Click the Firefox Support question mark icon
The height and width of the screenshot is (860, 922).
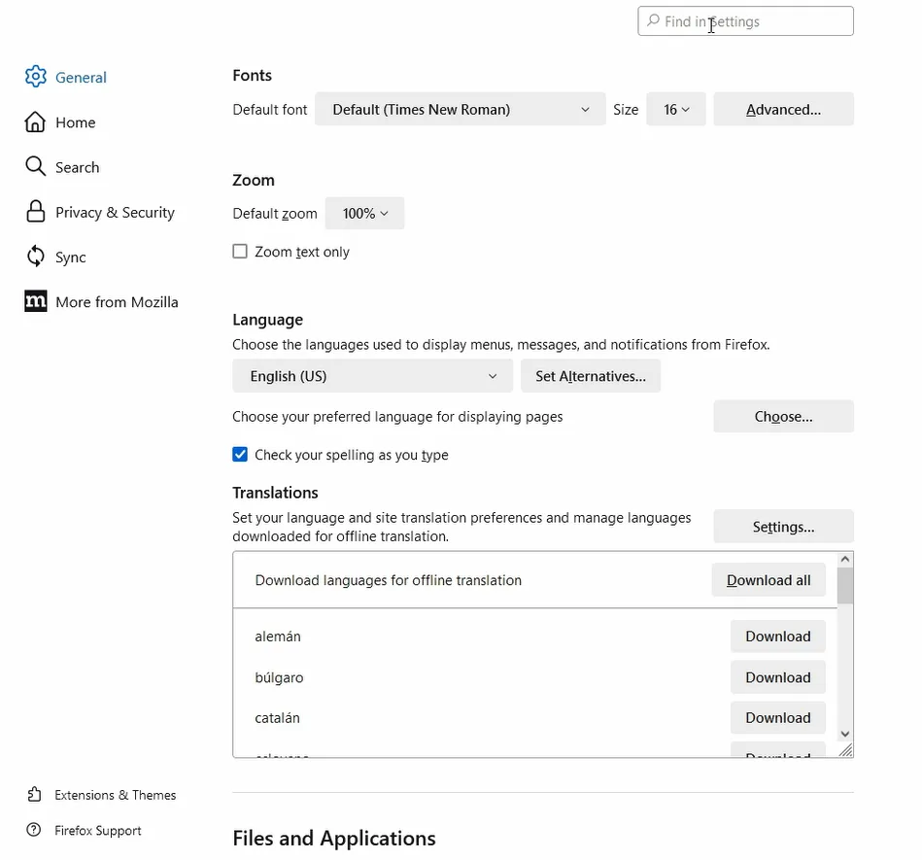[x=34, y=830]
